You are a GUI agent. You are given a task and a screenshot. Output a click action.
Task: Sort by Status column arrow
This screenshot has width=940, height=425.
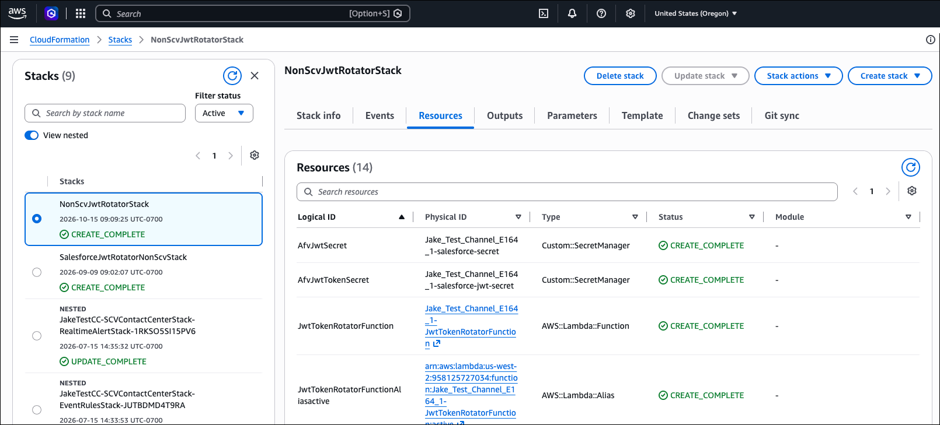coord(752,217)
